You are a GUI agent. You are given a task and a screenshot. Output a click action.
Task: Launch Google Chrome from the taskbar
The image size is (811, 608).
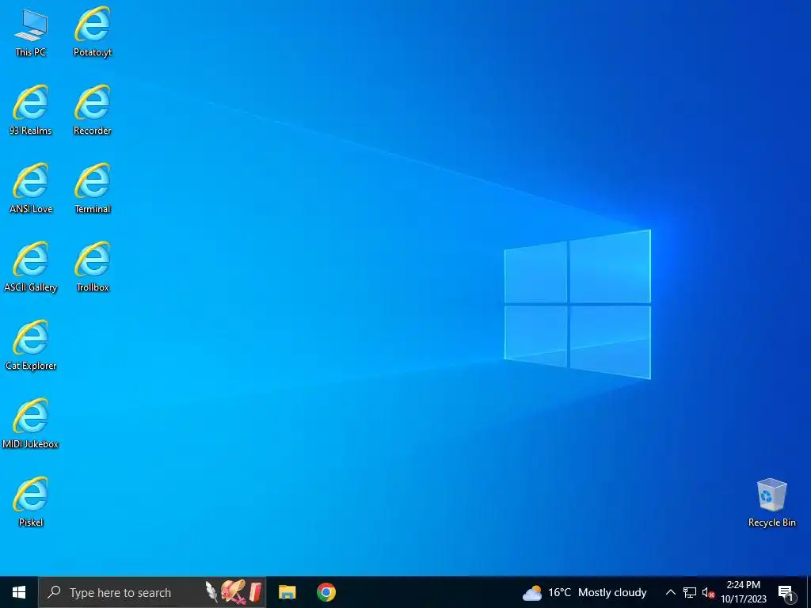(326, 592)
